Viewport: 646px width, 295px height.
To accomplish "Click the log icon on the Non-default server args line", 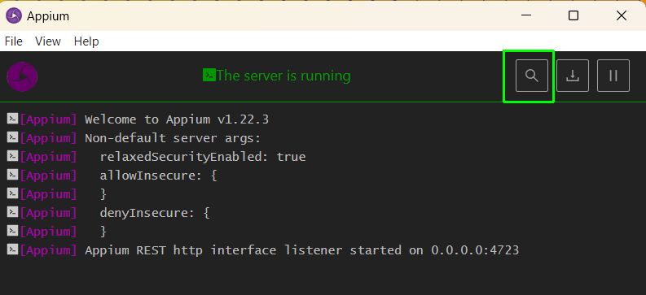I will tap(12, 137).
